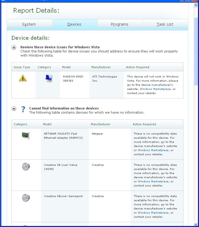Click Action Required header in device issues table
Screen dimensions: 199x227
pos(137,67)
